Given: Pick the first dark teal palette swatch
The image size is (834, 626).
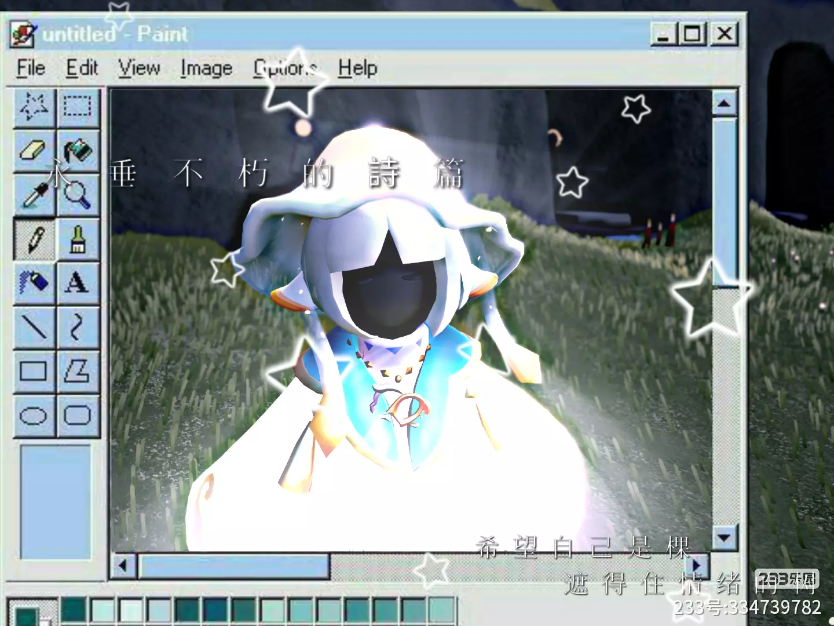Looking at the screenshot, I should click(x=74, y=611).
